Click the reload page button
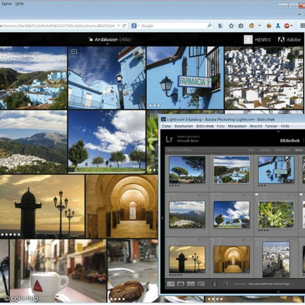 click(x=124, y=26)
